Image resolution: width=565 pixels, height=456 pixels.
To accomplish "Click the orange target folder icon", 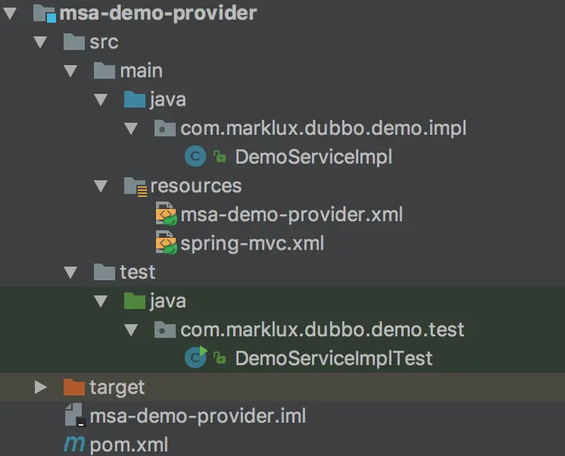I will click(74, 387).
